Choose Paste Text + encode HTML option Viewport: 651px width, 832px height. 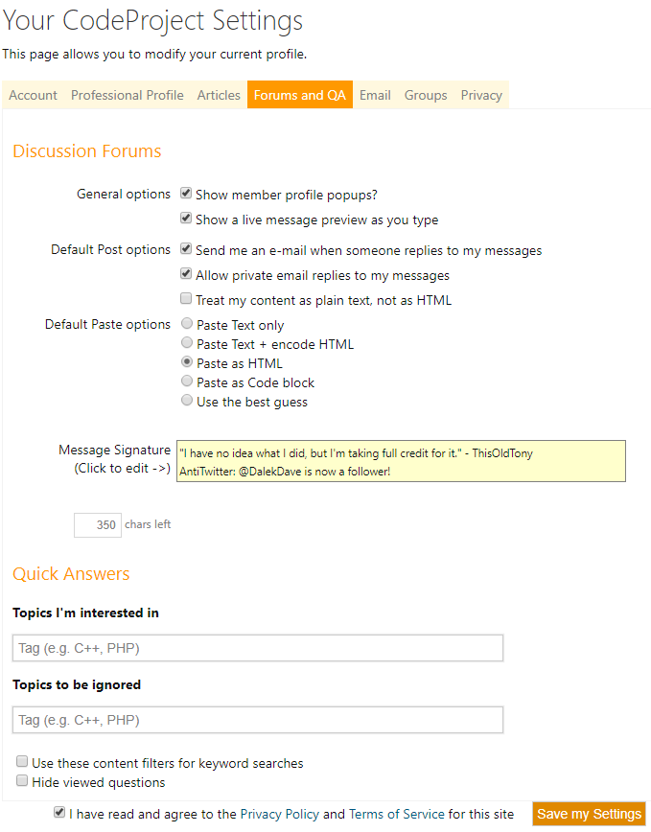[x=187, y=342]
